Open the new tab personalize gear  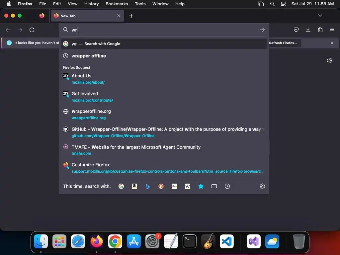click(x=330, y=60)
